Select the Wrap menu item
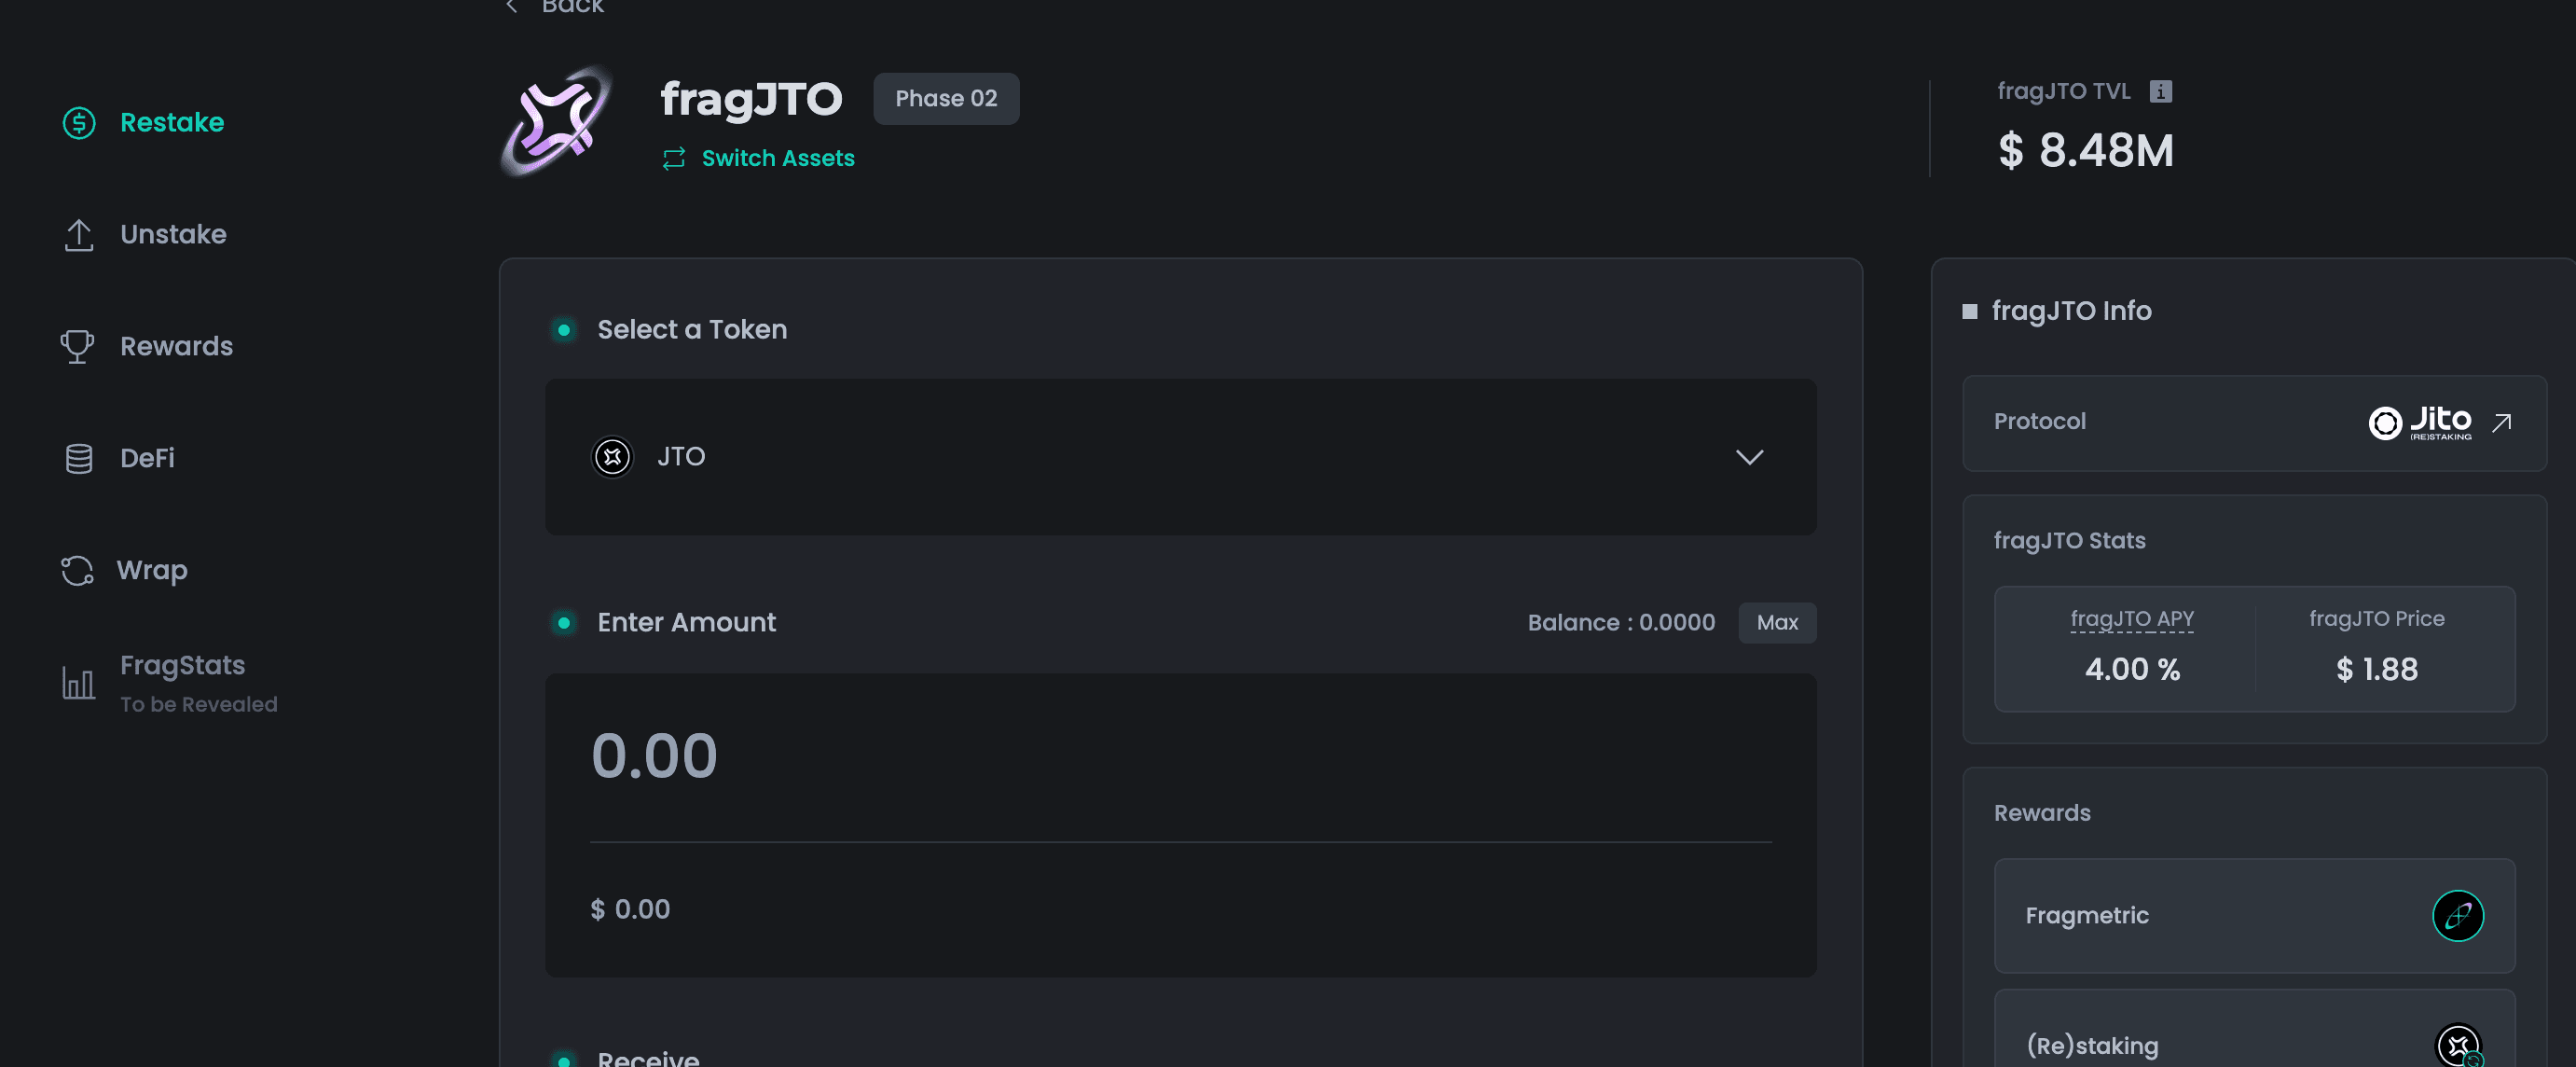Image resolution: width=2576 pixels, height=1067 pixels. pyautogui.click(x=124, y=571)
